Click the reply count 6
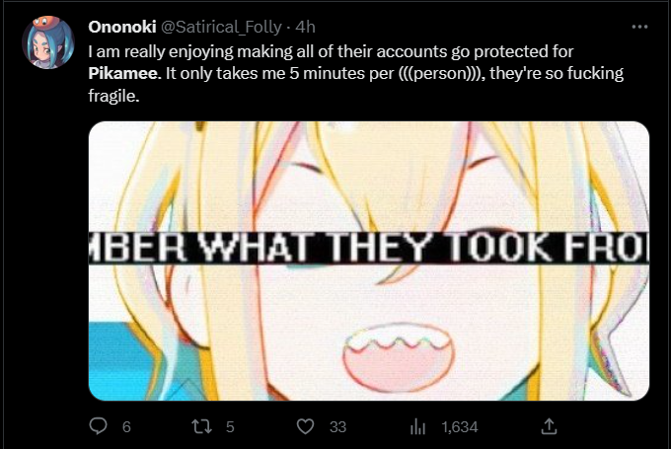The image size is (671, 449). 125,426
